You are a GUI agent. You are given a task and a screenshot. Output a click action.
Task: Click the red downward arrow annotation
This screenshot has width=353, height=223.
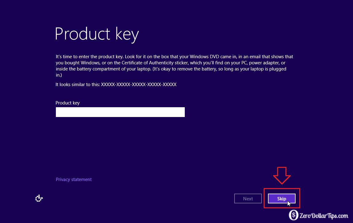282,175
